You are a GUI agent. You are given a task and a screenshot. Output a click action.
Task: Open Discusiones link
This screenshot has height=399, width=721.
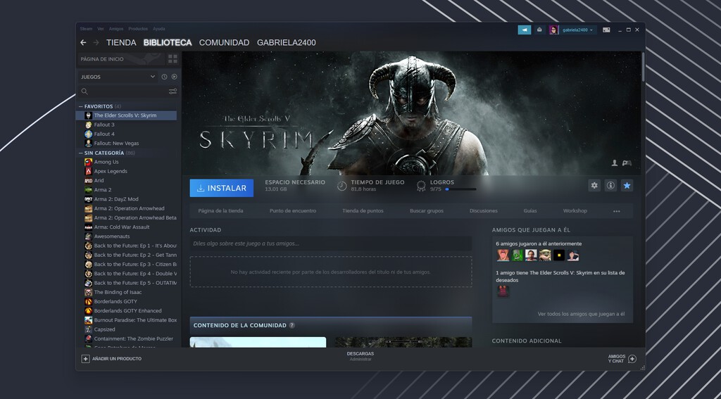coord(483,211)
